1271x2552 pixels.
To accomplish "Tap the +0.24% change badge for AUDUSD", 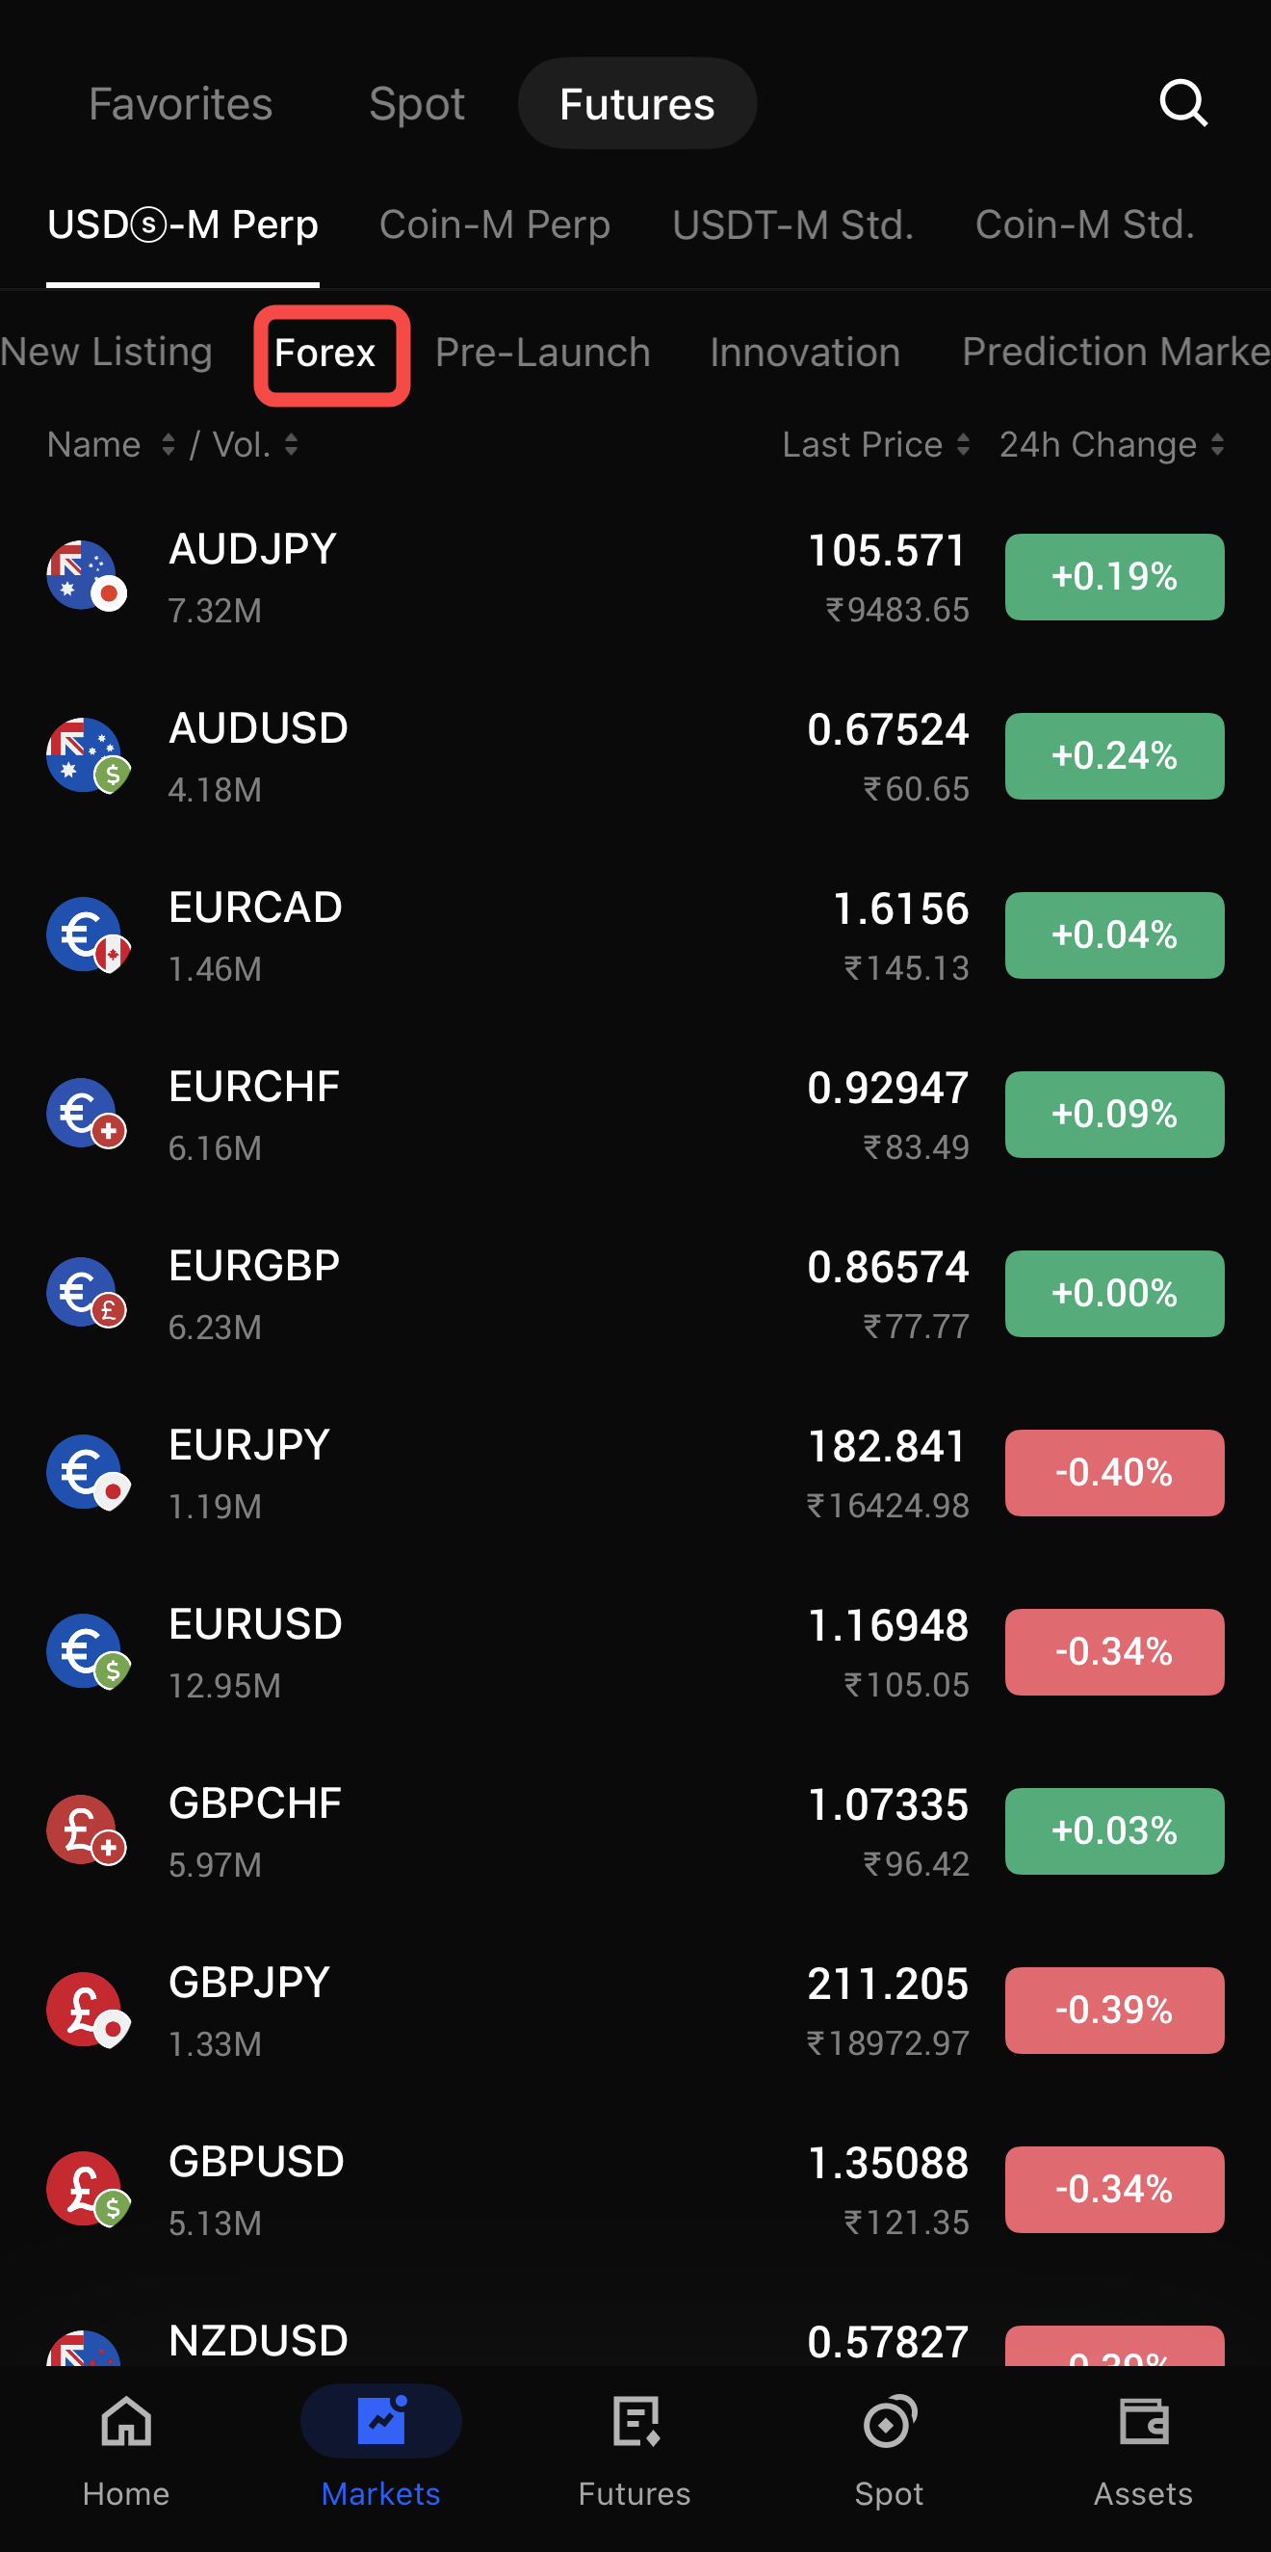I will coord(1114,756).
